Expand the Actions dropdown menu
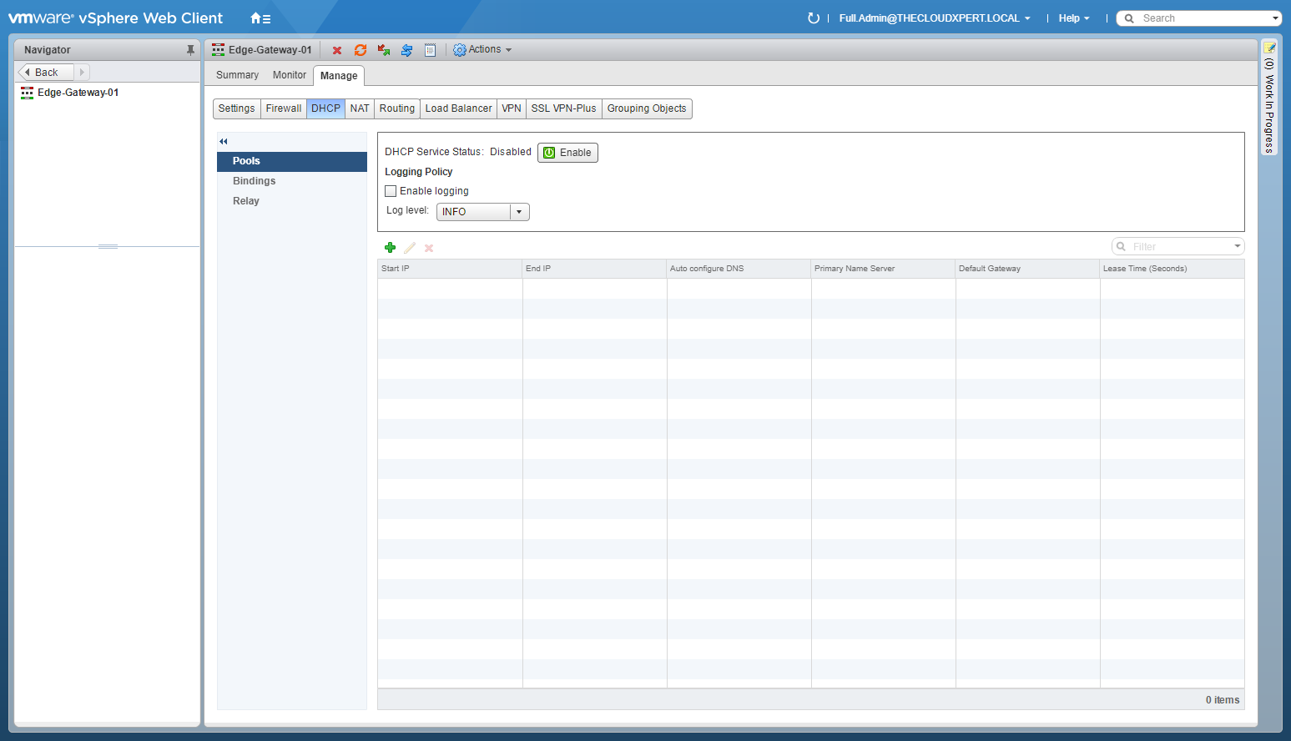This screenshot has height=741, width=1291. pos(482,50)
